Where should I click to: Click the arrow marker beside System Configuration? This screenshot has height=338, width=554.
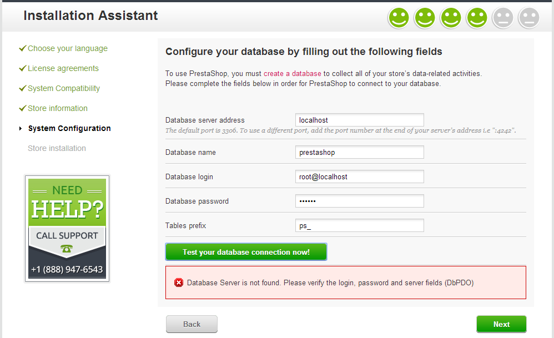pyautogui.click(x=21, y=129)
